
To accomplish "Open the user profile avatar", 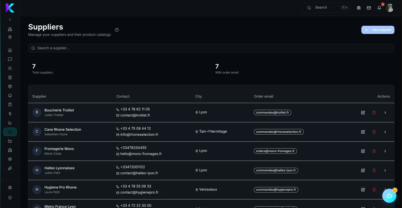I will (390, 8).
